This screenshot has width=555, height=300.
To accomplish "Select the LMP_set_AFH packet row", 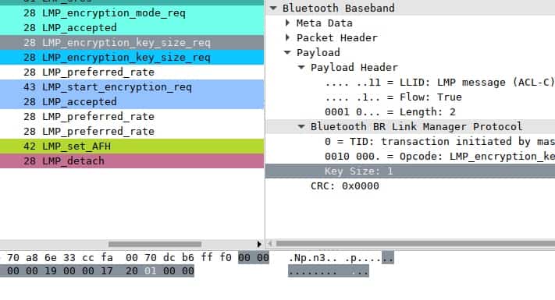I will tap(132, 146).
